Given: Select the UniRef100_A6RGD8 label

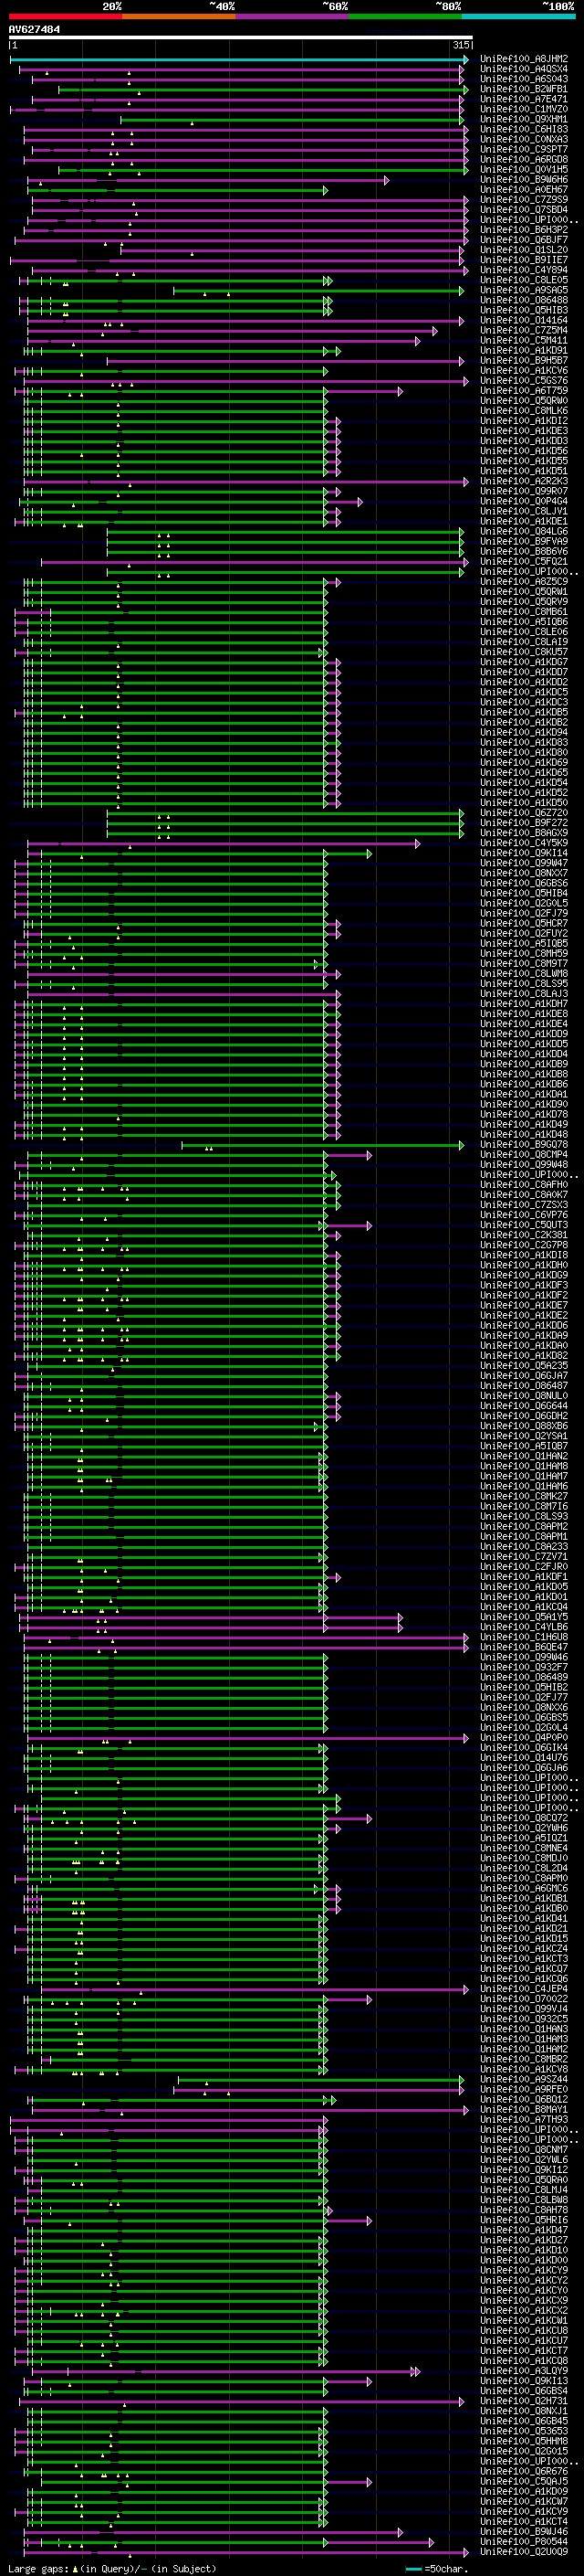Looking at the screenshot, I should point(524,159).
